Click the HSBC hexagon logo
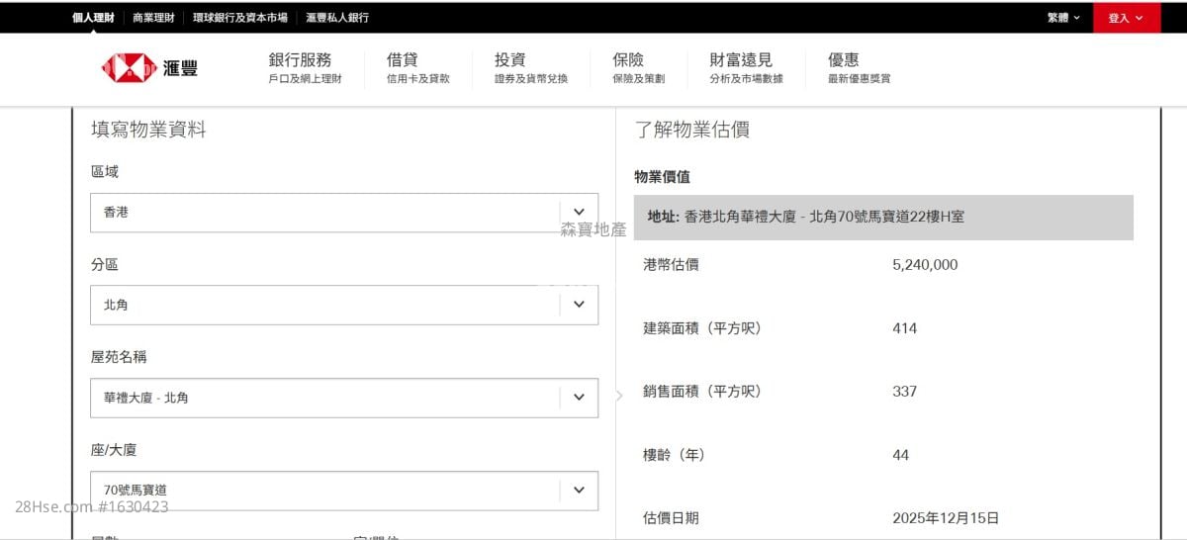This screenshot has height=540, width=1187. (129, 68)
